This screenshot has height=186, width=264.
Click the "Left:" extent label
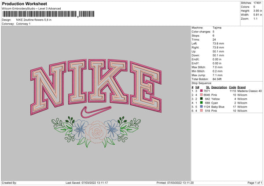pyautogui.click(x=194, y=43)
